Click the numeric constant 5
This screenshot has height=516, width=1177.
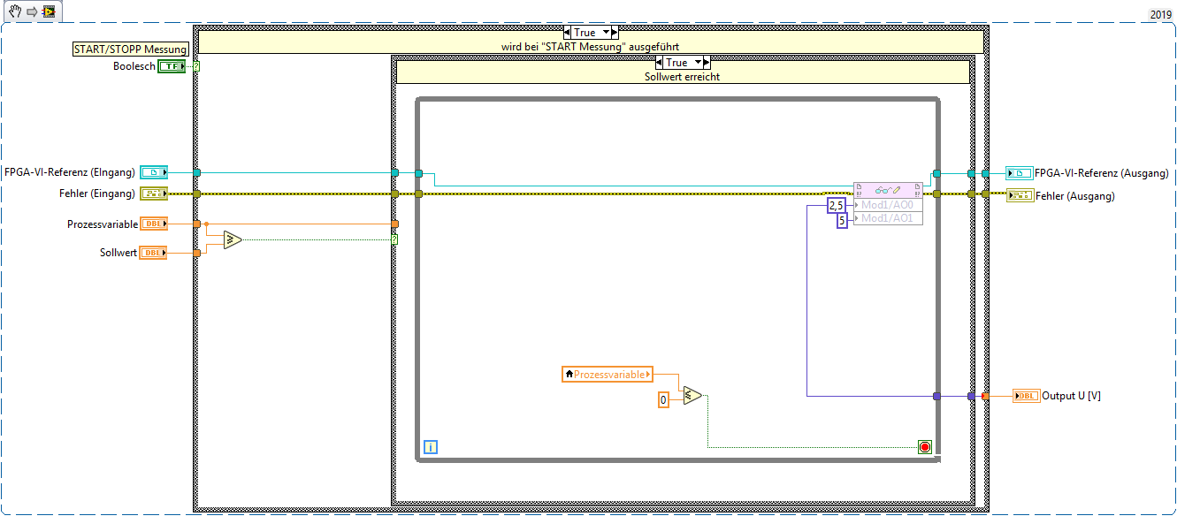pyautogui.click(x=842, y=220)
